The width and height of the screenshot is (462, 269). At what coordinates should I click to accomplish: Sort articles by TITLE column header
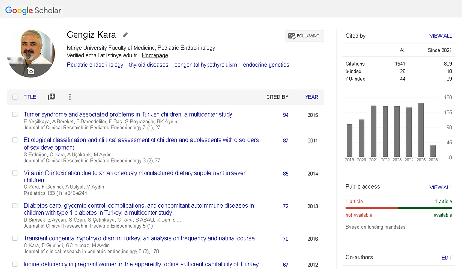coord(30,97)
